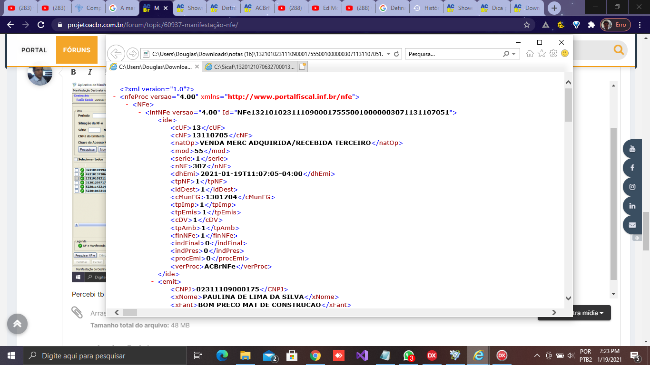Open Microsoft Edge from the taskbar
650x365 pixels.
click(x=222, y=355)
